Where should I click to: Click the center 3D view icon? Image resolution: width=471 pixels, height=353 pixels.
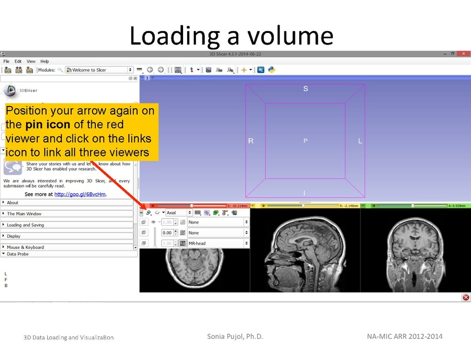coord(152,78)
